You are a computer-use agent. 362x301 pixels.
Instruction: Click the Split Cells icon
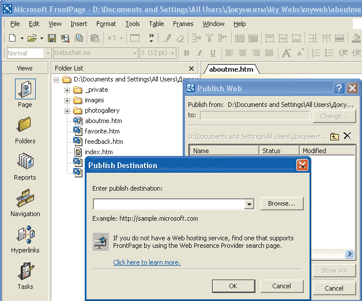tap(253, 38)
